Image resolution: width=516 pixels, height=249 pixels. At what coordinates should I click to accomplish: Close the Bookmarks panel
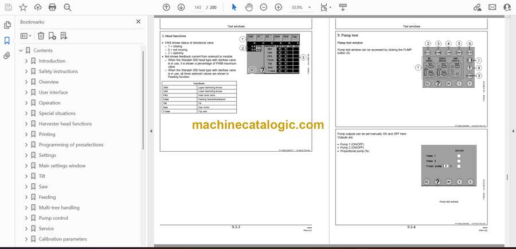[x=138, y=22]
